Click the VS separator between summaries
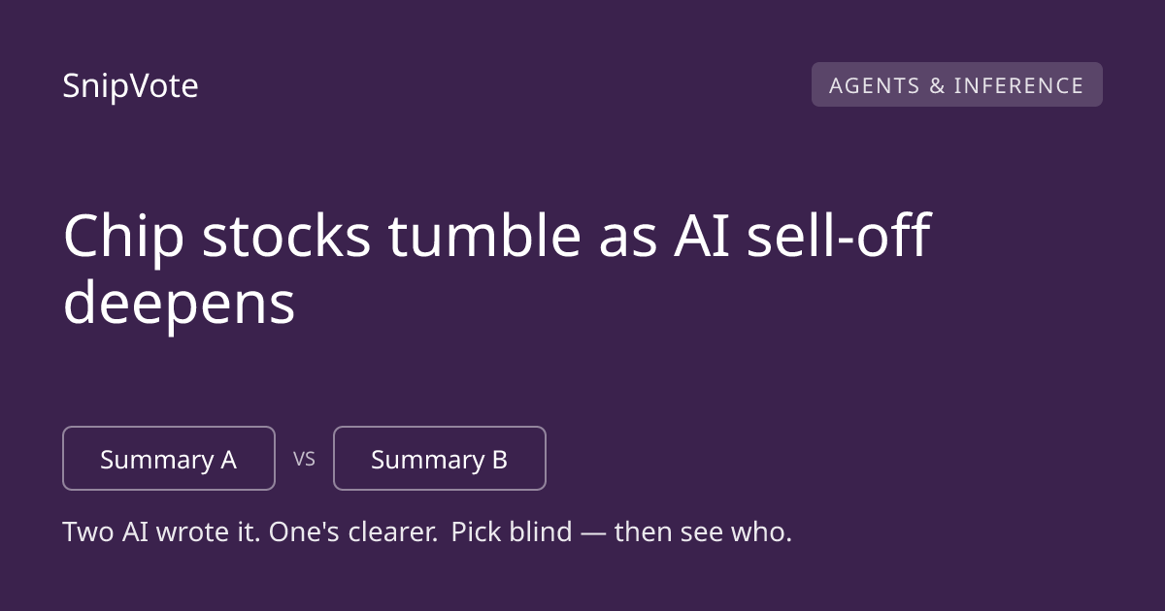Image resolution: width=1165 pixels, height=611 pixels. point(305,460)
